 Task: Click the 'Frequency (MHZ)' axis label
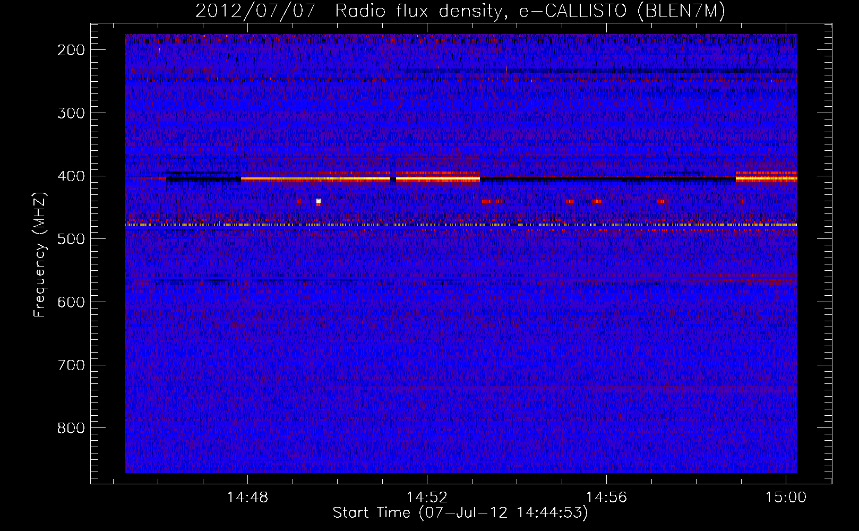[39, 255]
